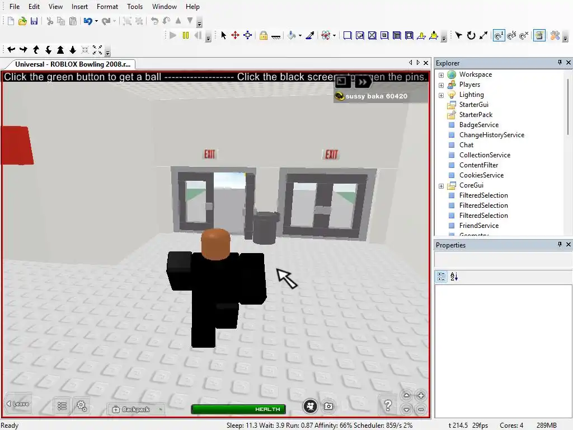Viewport: 573px width, 430px height.
Task: Click the gray Redo arrow
Action: click(x=106, y=21)
